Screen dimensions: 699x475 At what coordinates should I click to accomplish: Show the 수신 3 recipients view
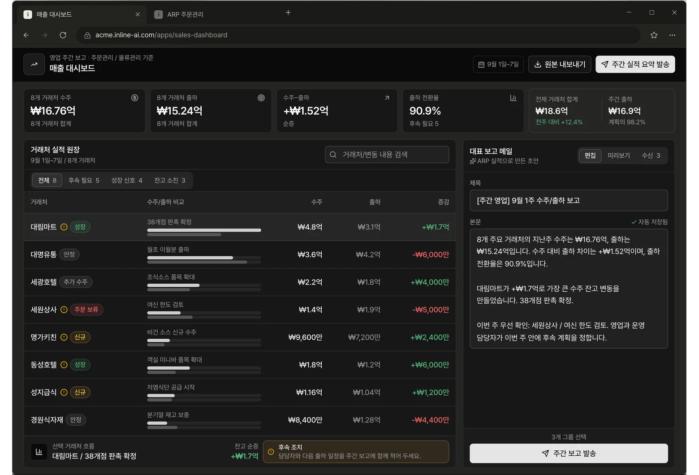[651, 155]
